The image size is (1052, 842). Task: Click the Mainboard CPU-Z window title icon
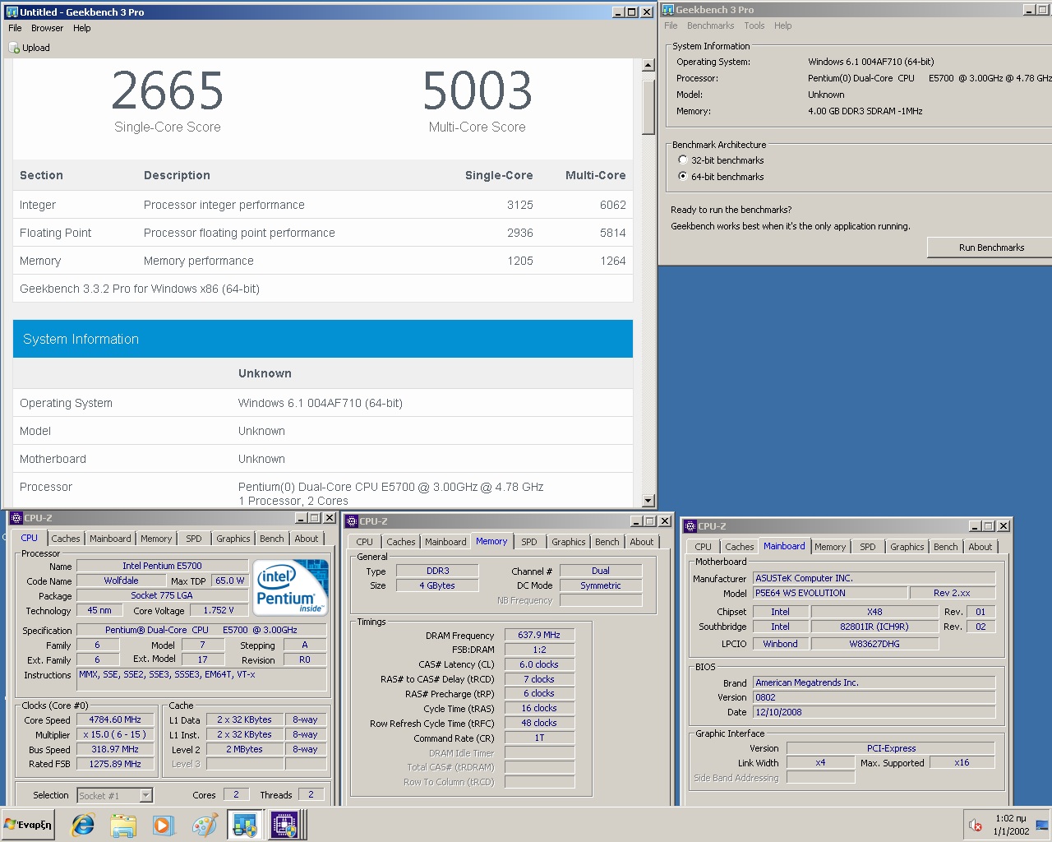pyautogui.click(x=690, y=526)
